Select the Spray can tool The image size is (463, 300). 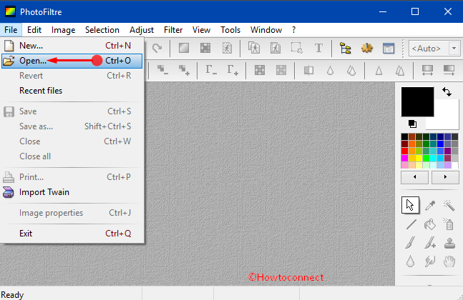point(449,224)
